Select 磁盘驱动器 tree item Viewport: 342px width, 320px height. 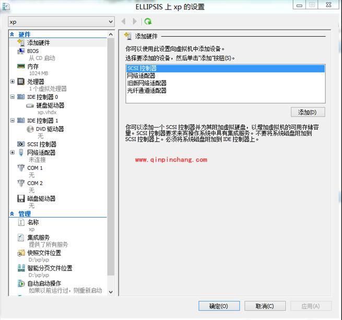pyautogui.click(x=41, y=199)
